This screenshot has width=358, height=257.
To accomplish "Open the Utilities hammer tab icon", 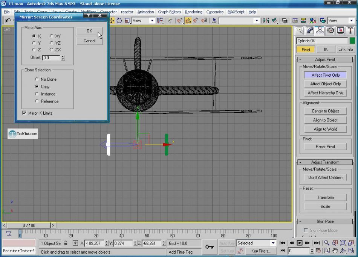I will [350, 30].
